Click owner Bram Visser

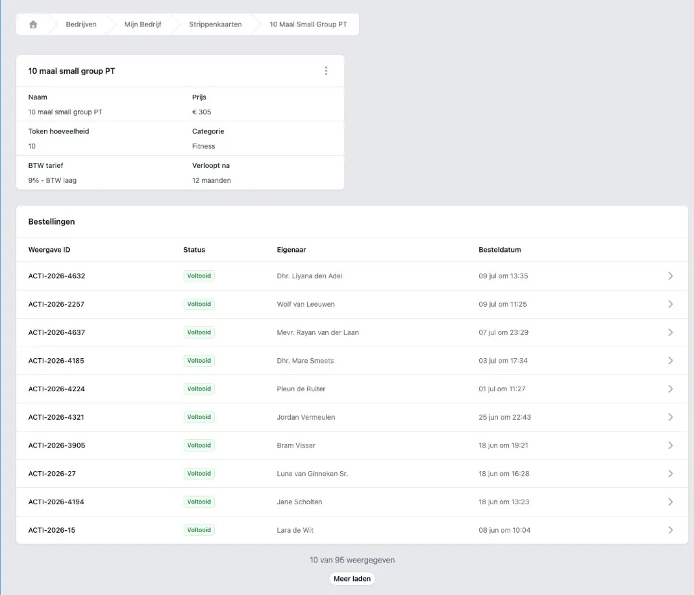(295, 445)
